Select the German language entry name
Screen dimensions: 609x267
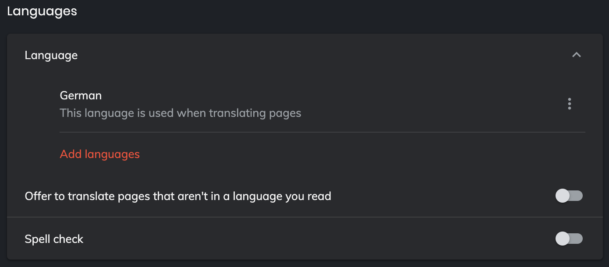[x=81, y=95]
